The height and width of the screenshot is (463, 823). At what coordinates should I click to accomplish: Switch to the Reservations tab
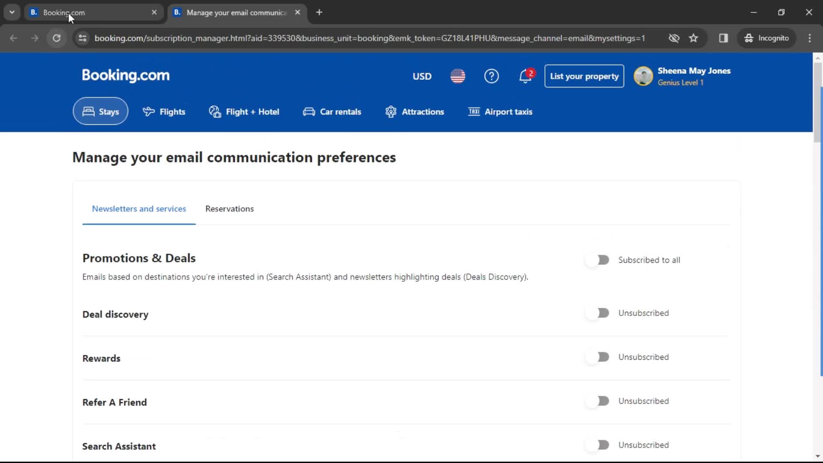[x=229, y=209]
